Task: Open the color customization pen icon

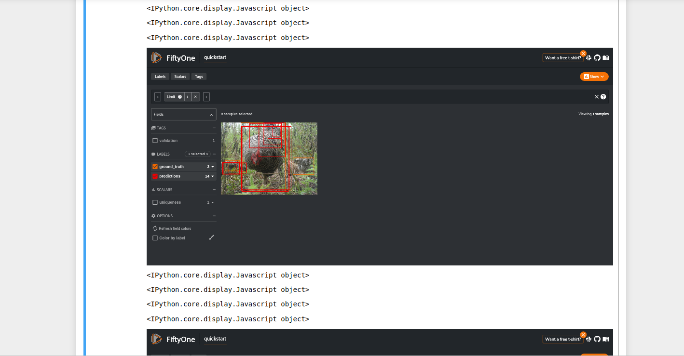Action: [x=211, y=237]
